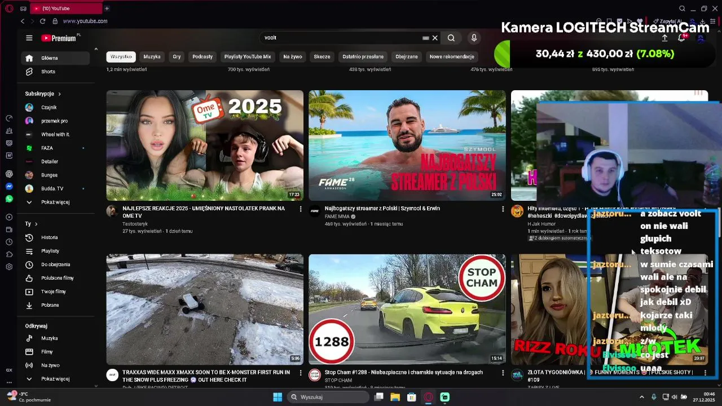Click the address bar www.youtube.com
This screenshot has width=722, height=406.
85,21
